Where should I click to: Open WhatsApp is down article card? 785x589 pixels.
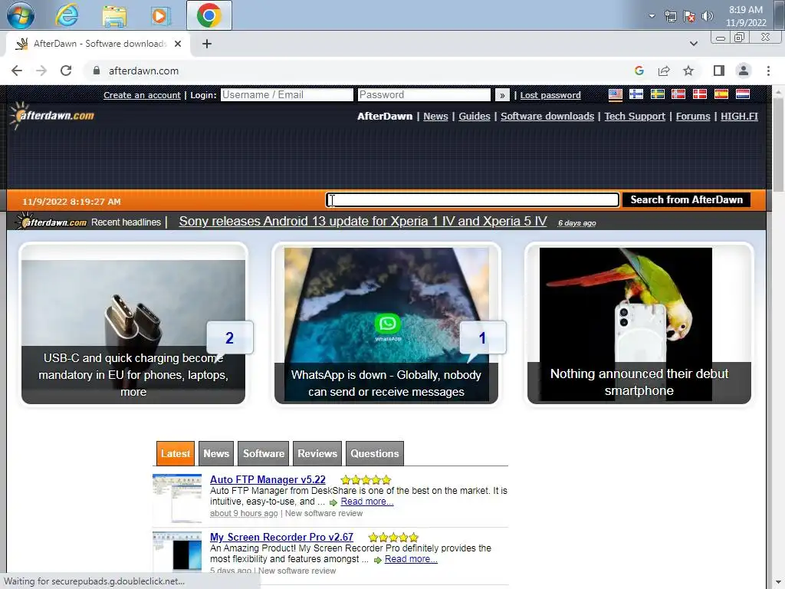386,324
